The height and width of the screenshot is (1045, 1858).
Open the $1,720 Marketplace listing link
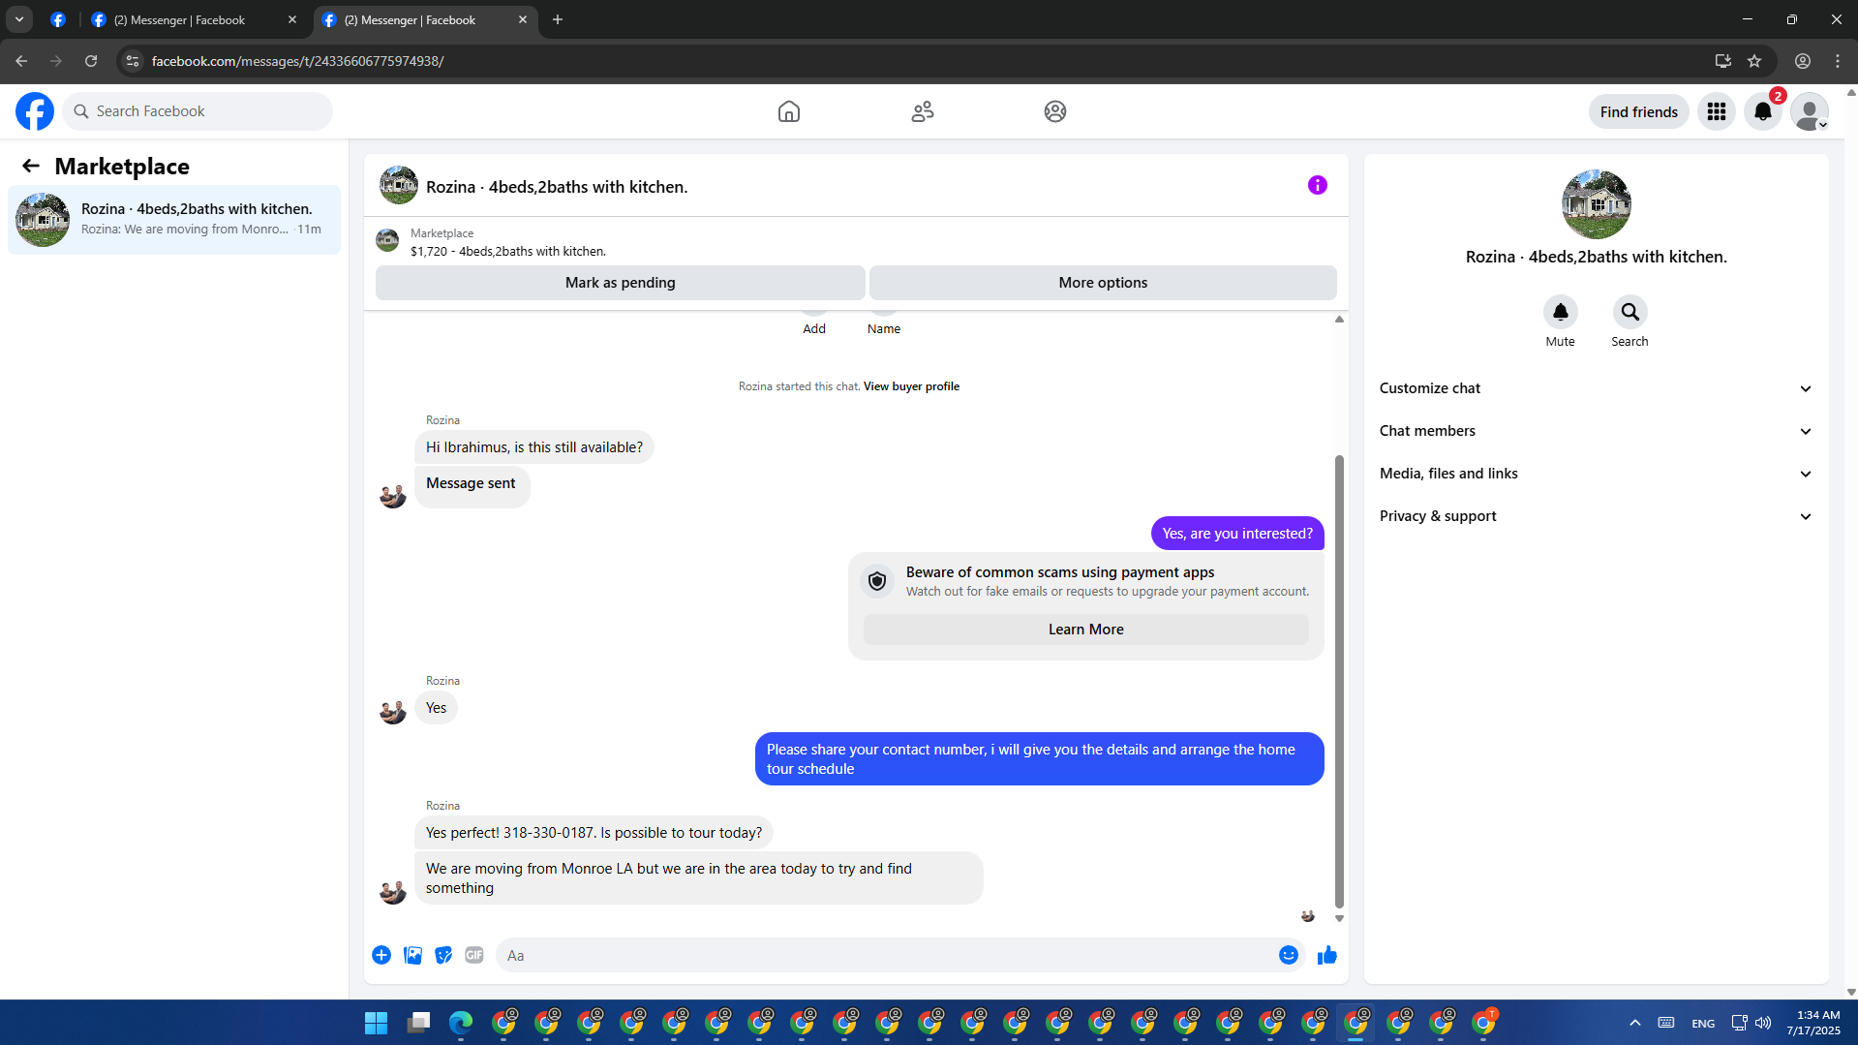[x=508, y=251]
